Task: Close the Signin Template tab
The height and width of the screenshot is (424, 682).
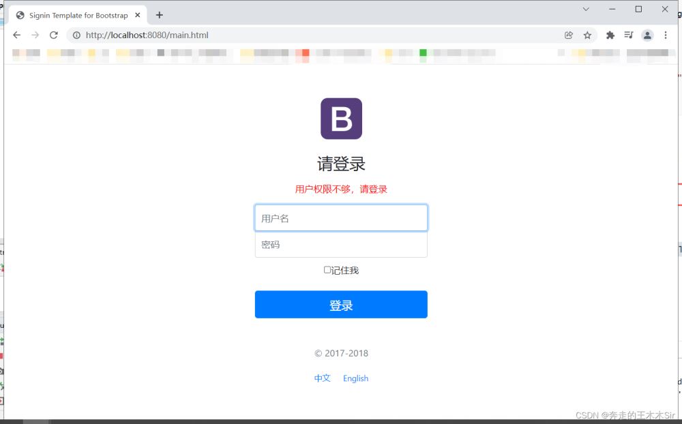Action: [138, 15]
